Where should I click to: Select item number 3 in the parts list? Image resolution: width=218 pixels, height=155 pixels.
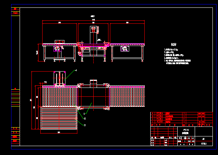(152, 116)
